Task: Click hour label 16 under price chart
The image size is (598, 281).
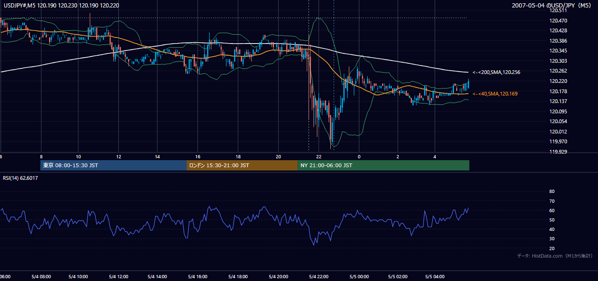Action: [x=198, y=157]
